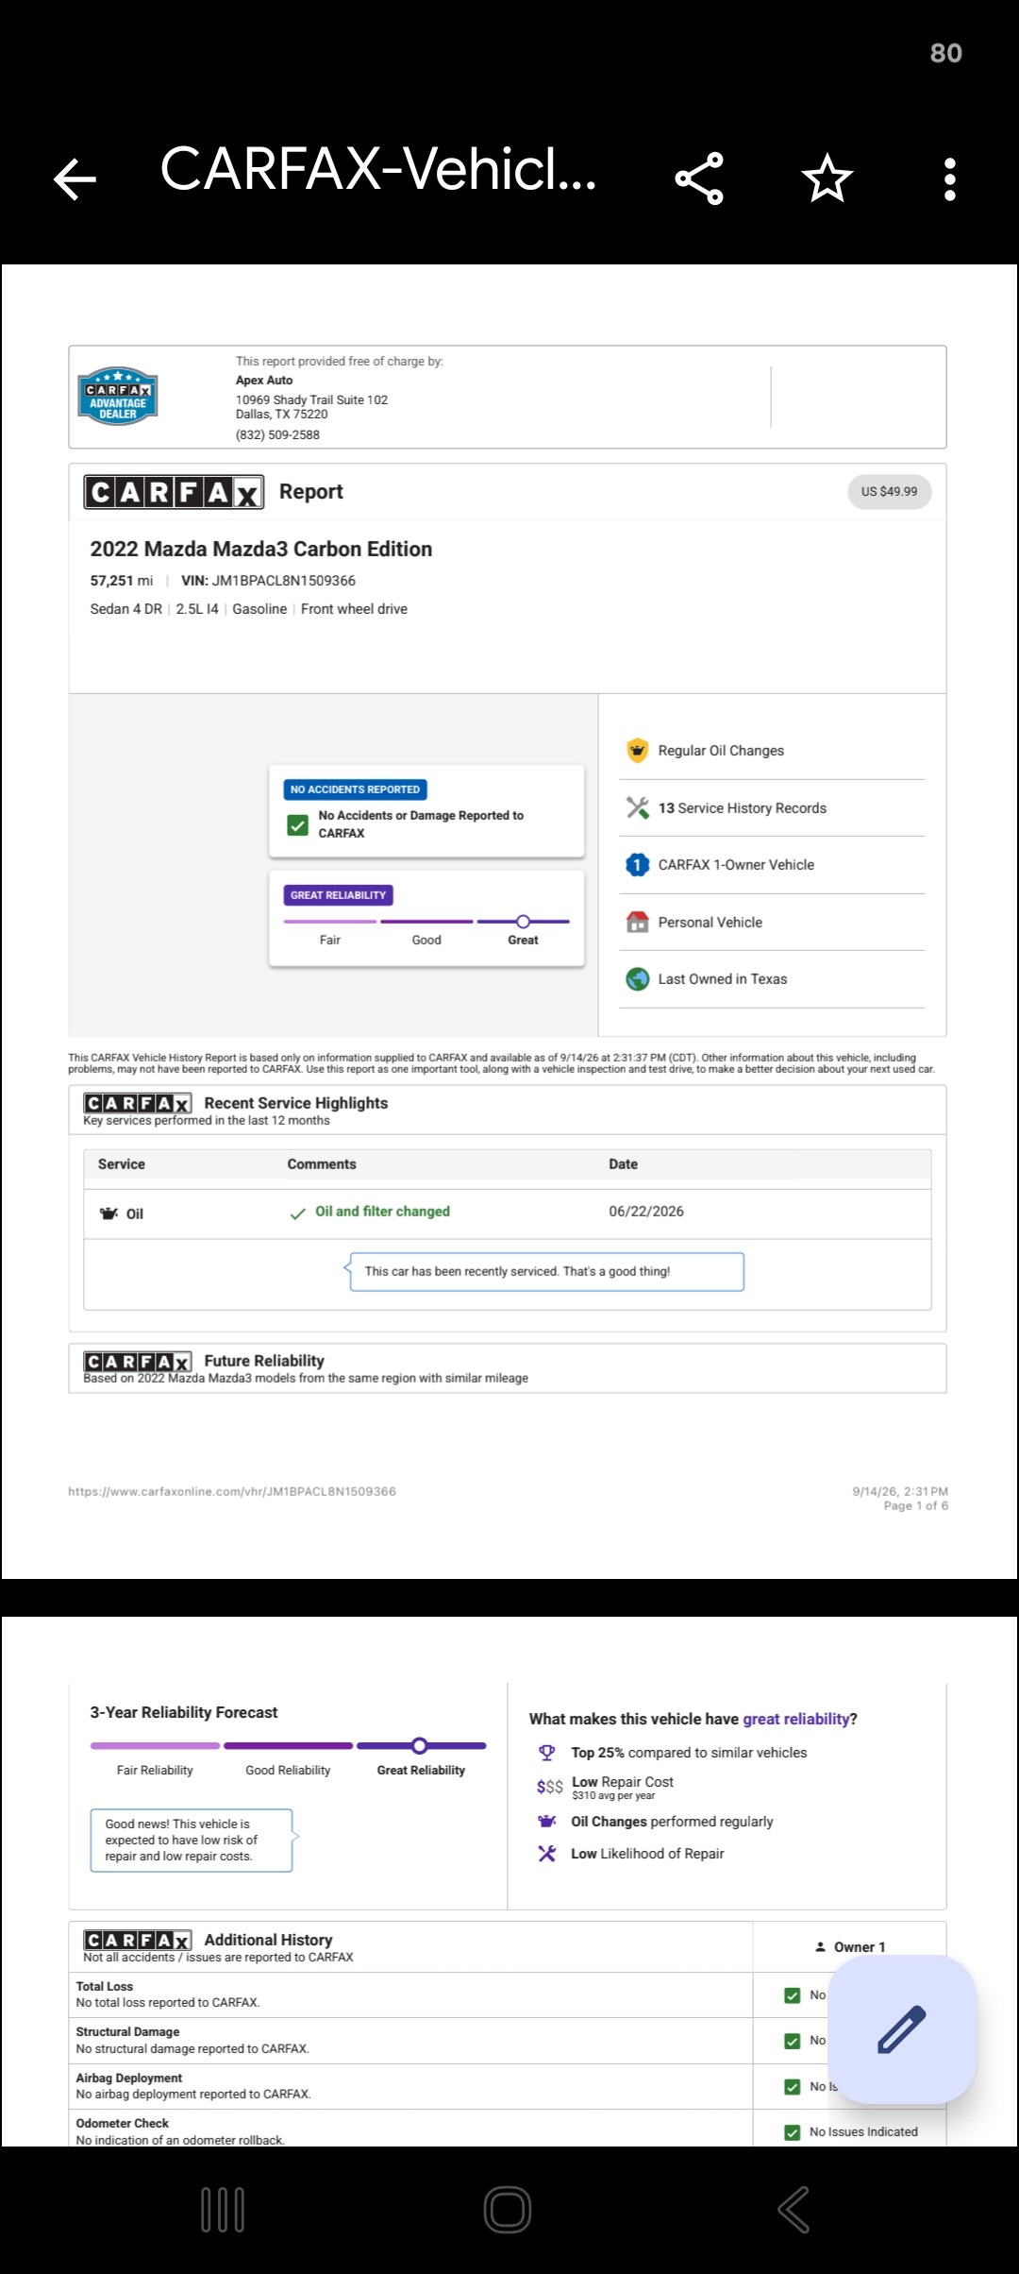Image resolution: width=1019 pixels, height=2274 pixels.
Task: Tap the 2022 Mazda Mazda3 Carbon Edition title
Action: coord(261,550)
